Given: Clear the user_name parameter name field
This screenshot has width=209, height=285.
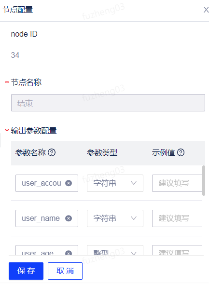Looking at the screenshot, I should [69, 218].
